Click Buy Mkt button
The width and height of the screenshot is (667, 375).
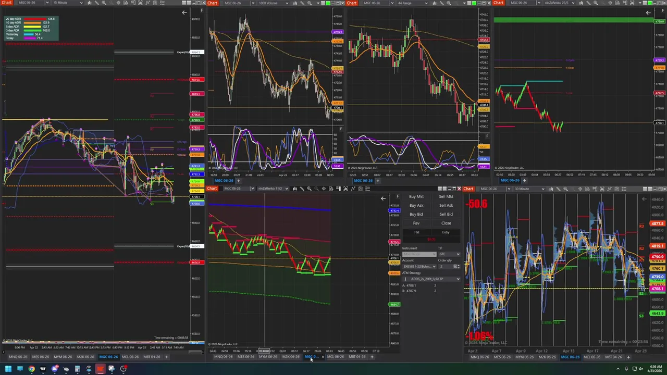[x=416, y=197]
